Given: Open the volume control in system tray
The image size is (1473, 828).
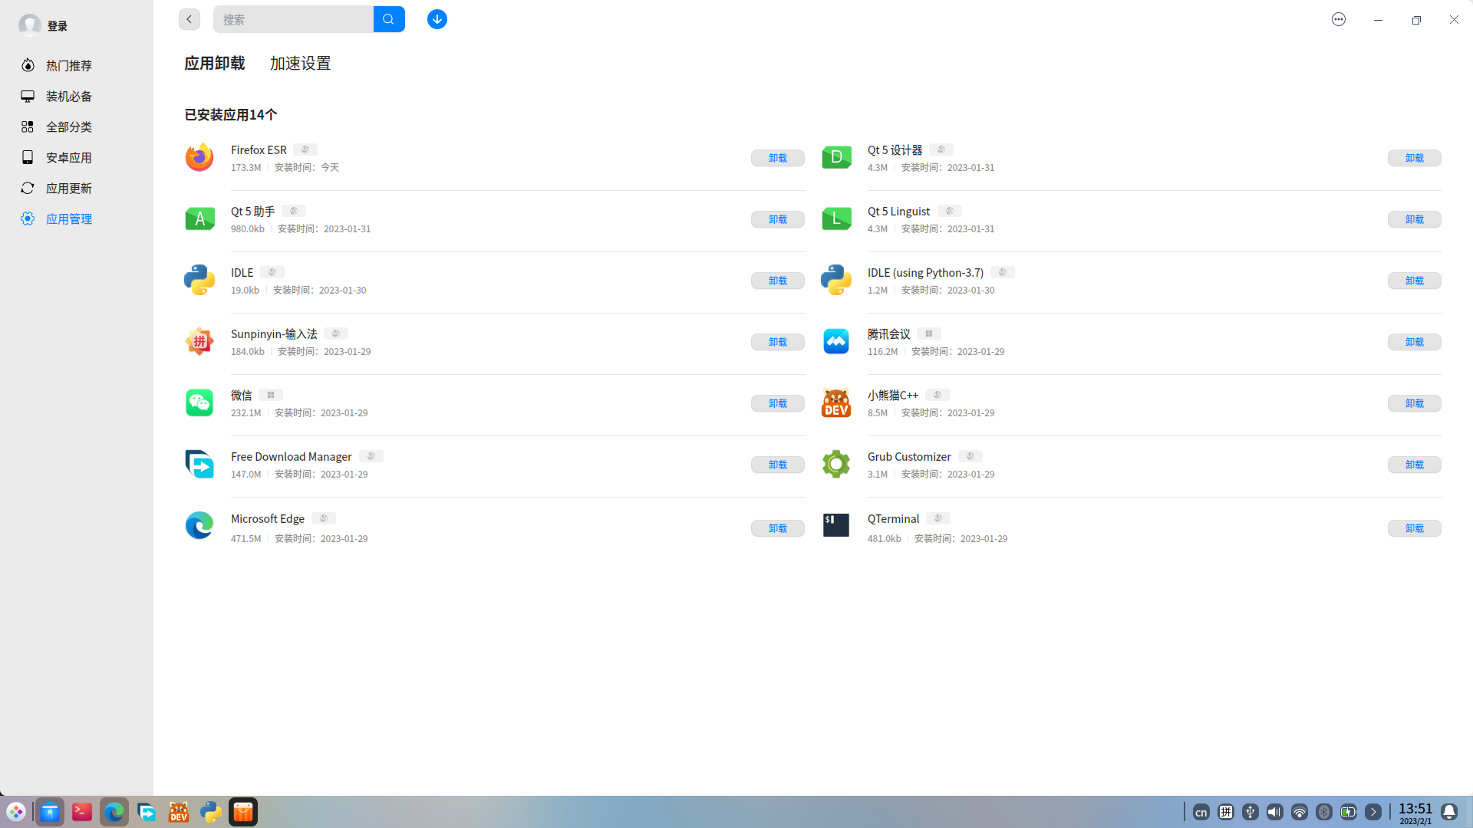Looking at the screenshot, I should coord(1275,812).
